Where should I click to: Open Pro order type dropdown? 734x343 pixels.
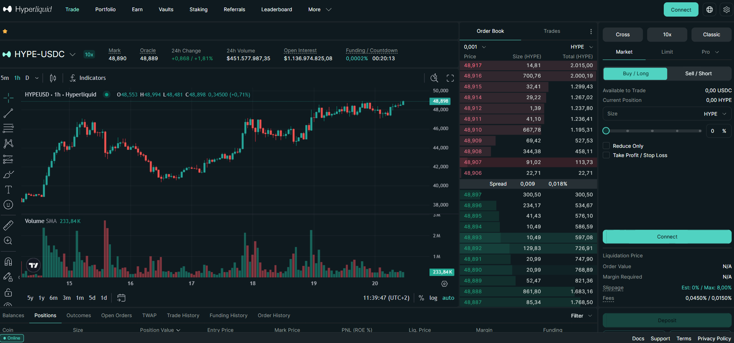coord(710,52)
